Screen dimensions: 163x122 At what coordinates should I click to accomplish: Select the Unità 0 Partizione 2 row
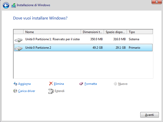tap(83, 48)
